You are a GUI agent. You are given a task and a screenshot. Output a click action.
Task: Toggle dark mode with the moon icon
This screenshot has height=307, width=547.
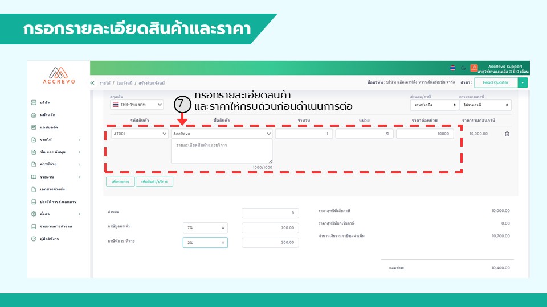coord(463,68)
